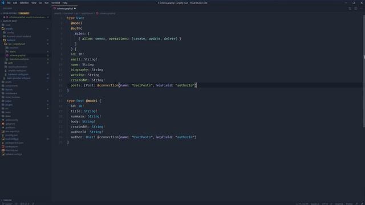Open the Edit menu
Image resolution: width=365 pixels, height=205 pixels.
tap(15, 3)
